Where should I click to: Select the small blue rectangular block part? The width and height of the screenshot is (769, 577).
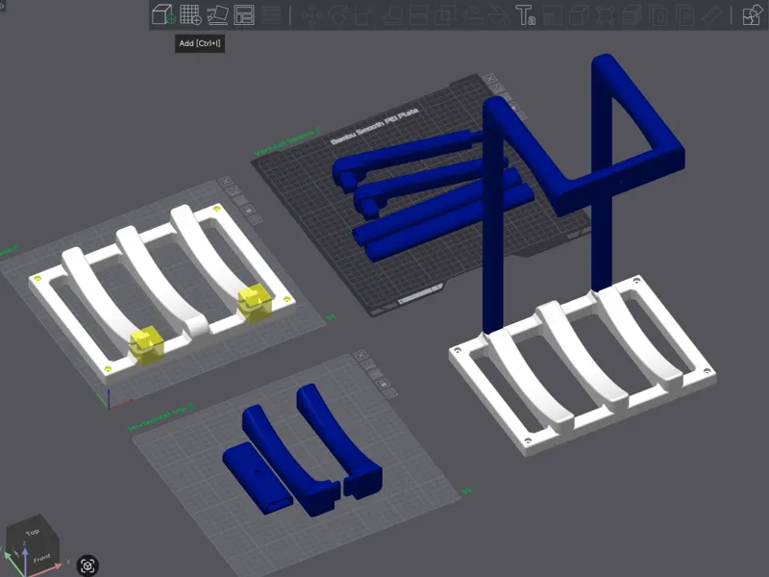click(256, 477)
